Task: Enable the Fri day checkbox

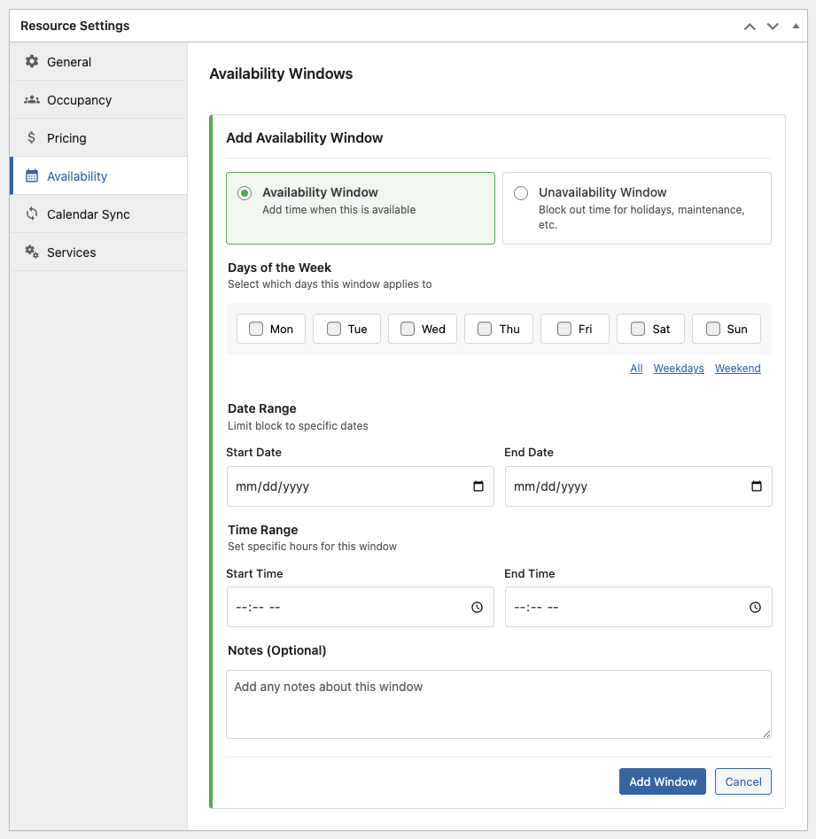Action: pyautogui.click(x=564, y=329)
